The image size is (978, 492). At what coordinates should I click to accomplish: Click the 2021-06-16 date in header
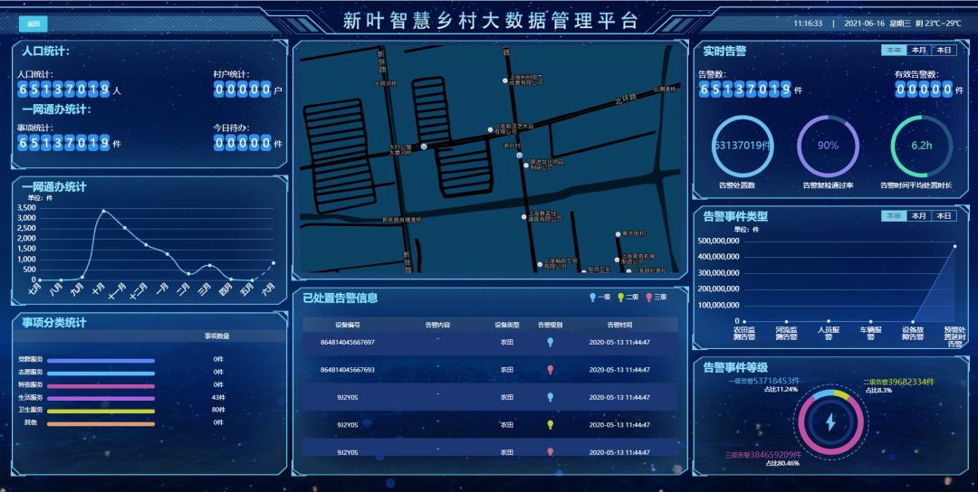(x=865, y=23)
